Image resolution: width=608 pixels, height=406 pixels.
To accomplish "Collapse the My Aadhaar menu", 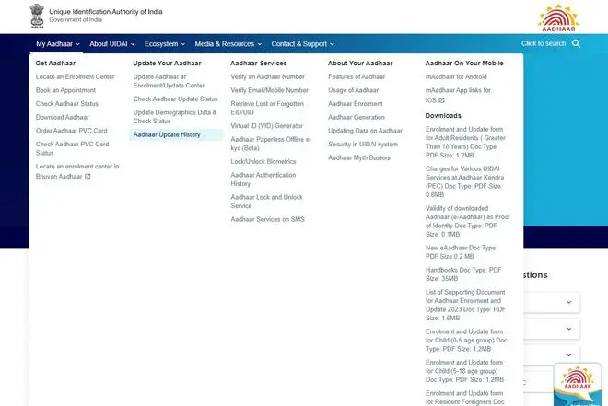I will coord(58,44).
